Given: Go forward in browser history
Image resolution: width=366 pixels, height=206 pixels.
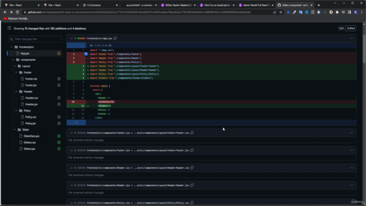Looking at the screenshot, I should click(x=11, y=12).
